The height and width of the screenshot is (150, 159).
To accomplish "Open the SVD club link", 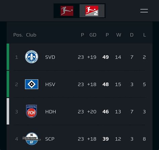I will [50, 57].
